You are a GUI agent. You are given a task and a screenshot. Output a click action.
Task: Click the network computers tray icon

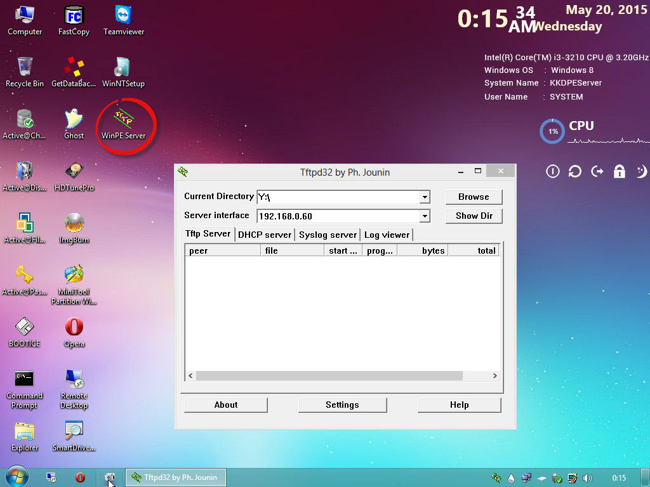(526, 478)
